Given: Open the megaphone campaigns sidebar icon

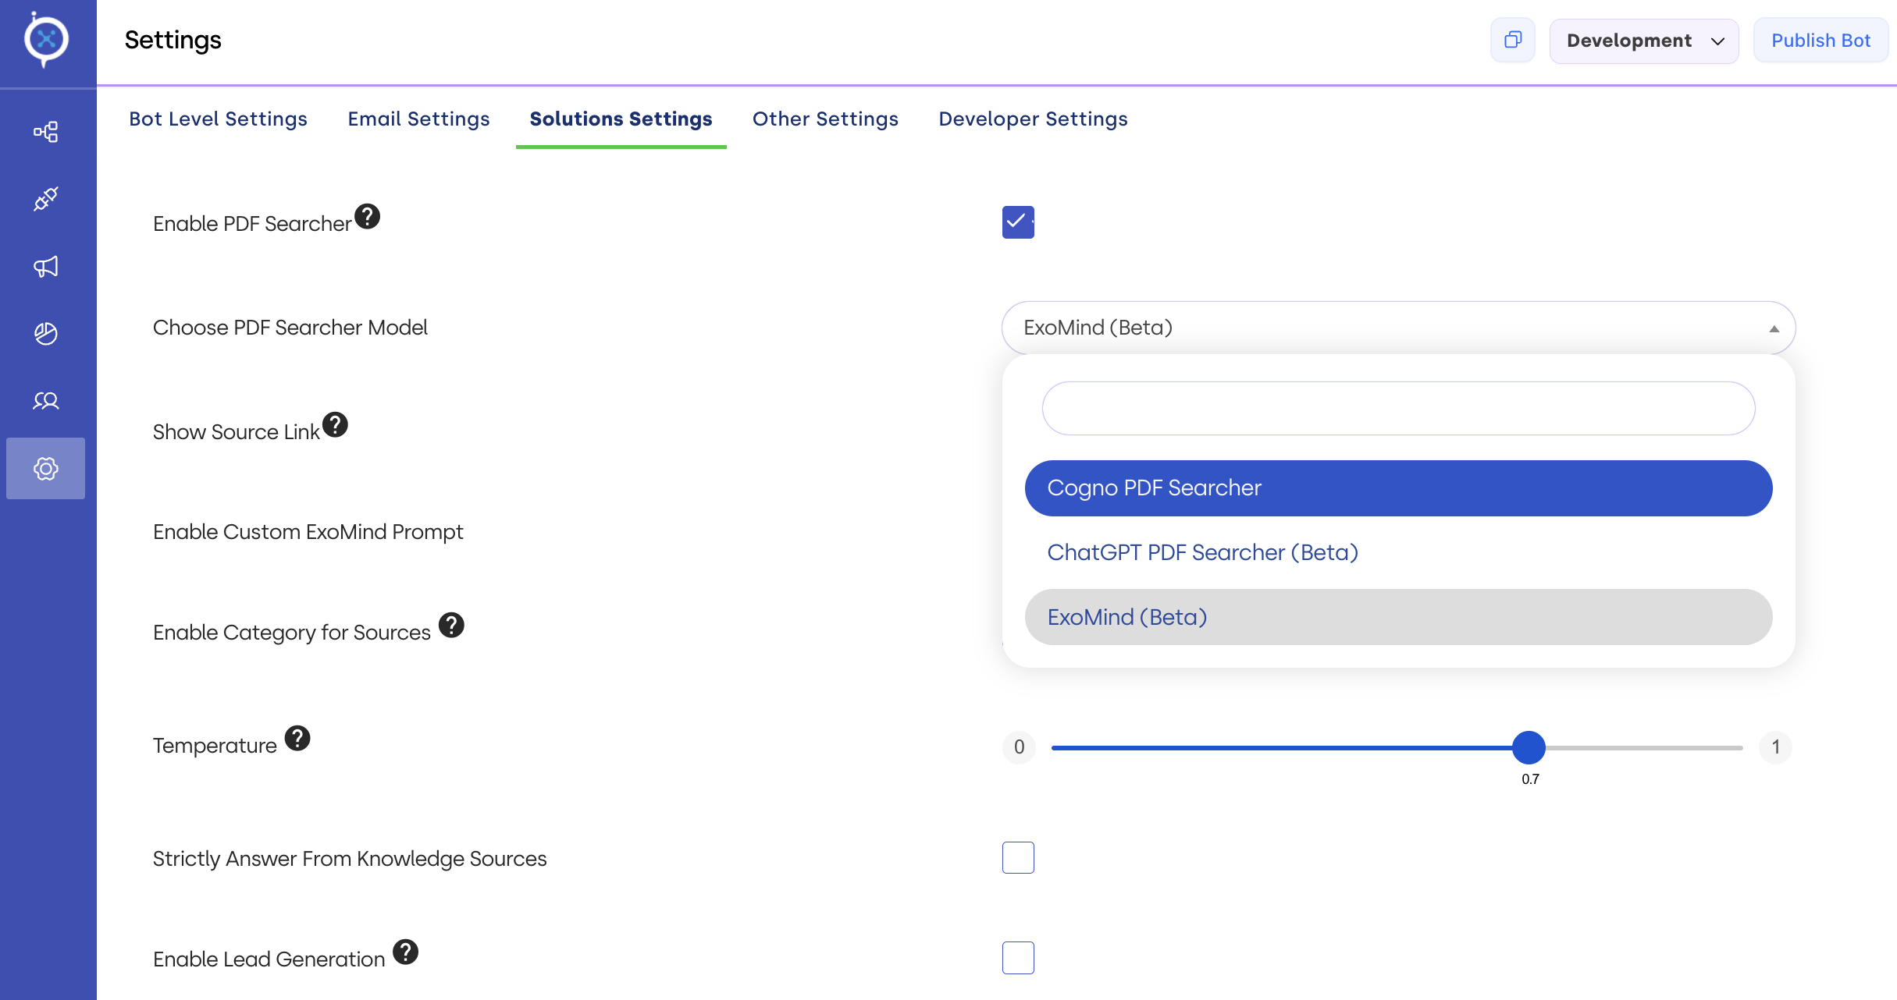Looking at the screenshot, I should (x=46, y=267).
